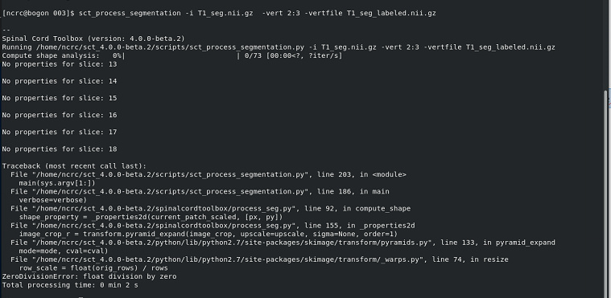Click the 'Compute shape analysis' progress bar
This screenshot has height=298, width=611.
[x=171, y=55]
